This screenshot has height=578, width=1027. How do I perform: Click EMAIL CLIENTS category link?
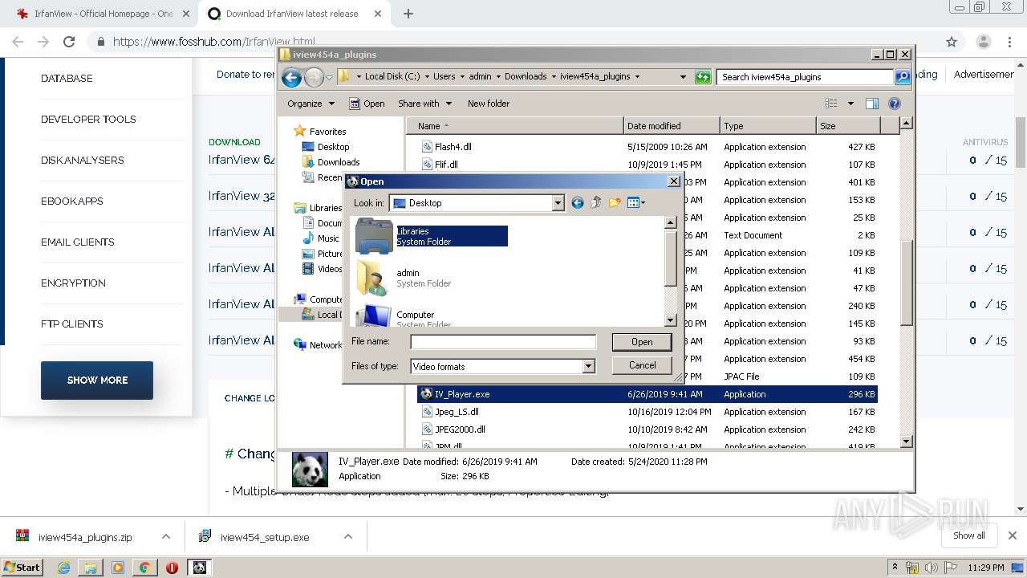coord(77,242)
